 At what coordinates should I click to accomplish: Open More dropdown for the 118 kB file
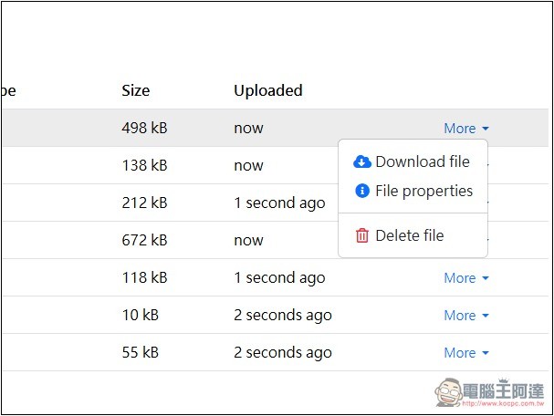pyautogui.click(x=466, y=278)
